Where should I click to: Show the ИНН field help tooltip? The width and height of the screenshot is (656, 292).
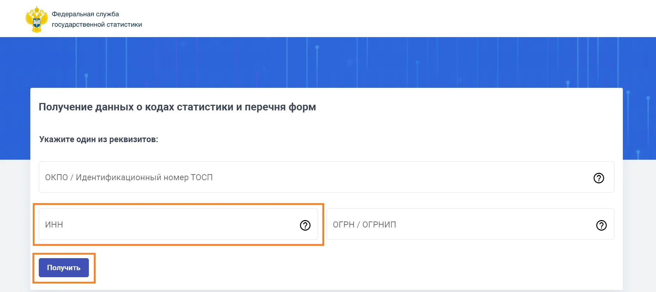(x=305, y=225)
